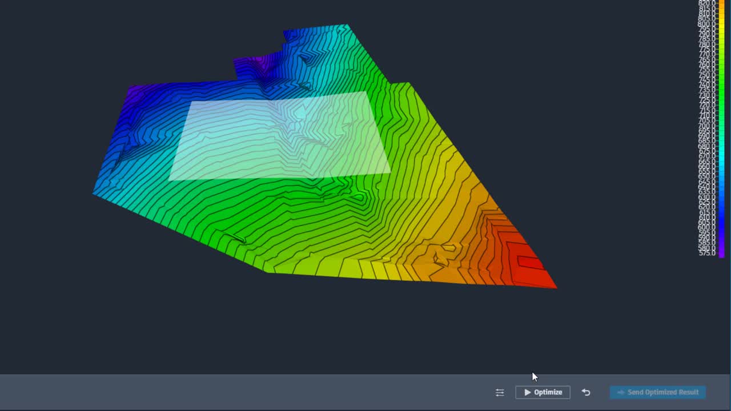Click the 650.0 elevation legend entry
The image size is (731, 411).
tap(708, 175)
